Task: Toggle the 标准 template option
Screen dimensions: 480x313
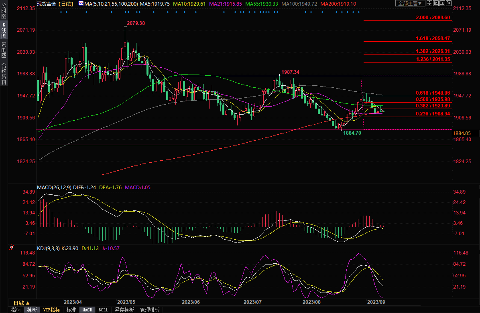Action: click(71, 310)
